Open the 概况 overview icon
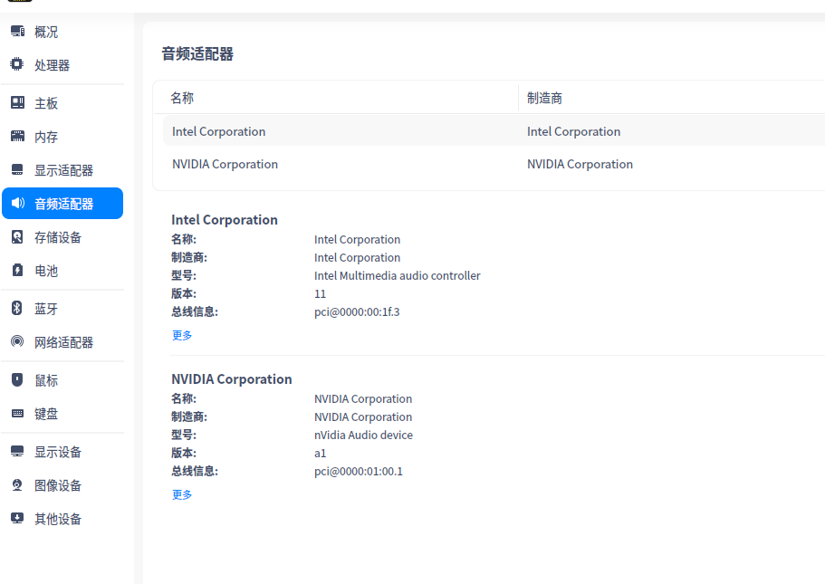825x584 pixels. click(17, 32)
